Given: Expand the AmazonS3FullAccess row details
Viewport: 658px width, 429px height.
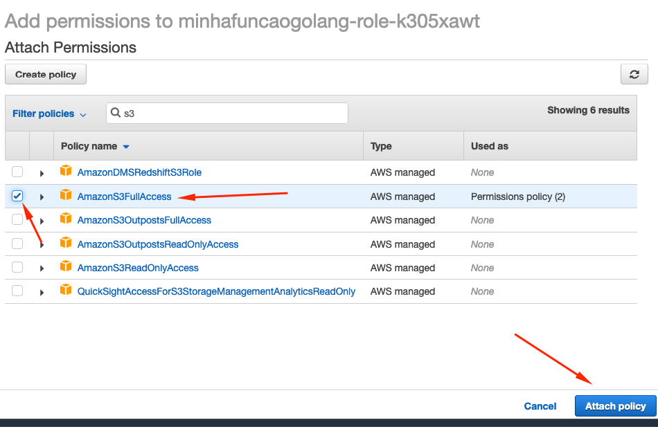Looking at the screenshot, I should (42, 196).
